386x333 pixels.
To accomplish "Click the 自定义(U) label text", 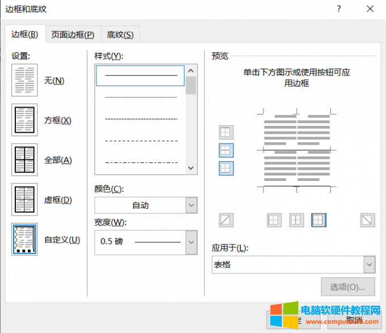I will (x=62, y=240).
